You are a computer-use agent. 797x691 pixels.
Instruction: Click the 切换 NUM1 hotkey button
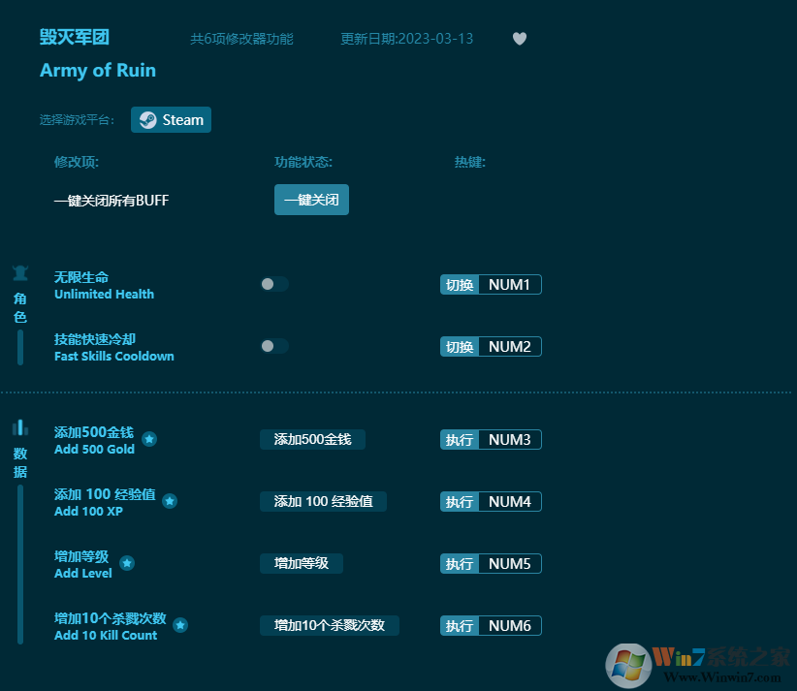coord(490,284)
